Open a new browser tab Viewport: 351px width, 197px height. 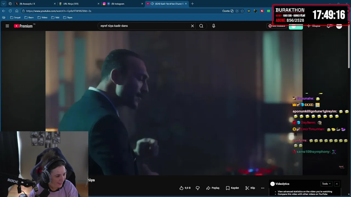pyautogui.click(x=193, y=4)
